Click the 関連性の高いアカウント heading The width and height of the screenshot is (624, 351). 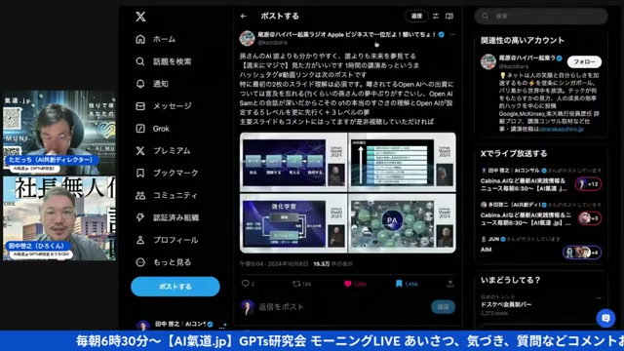click(523, 40)
